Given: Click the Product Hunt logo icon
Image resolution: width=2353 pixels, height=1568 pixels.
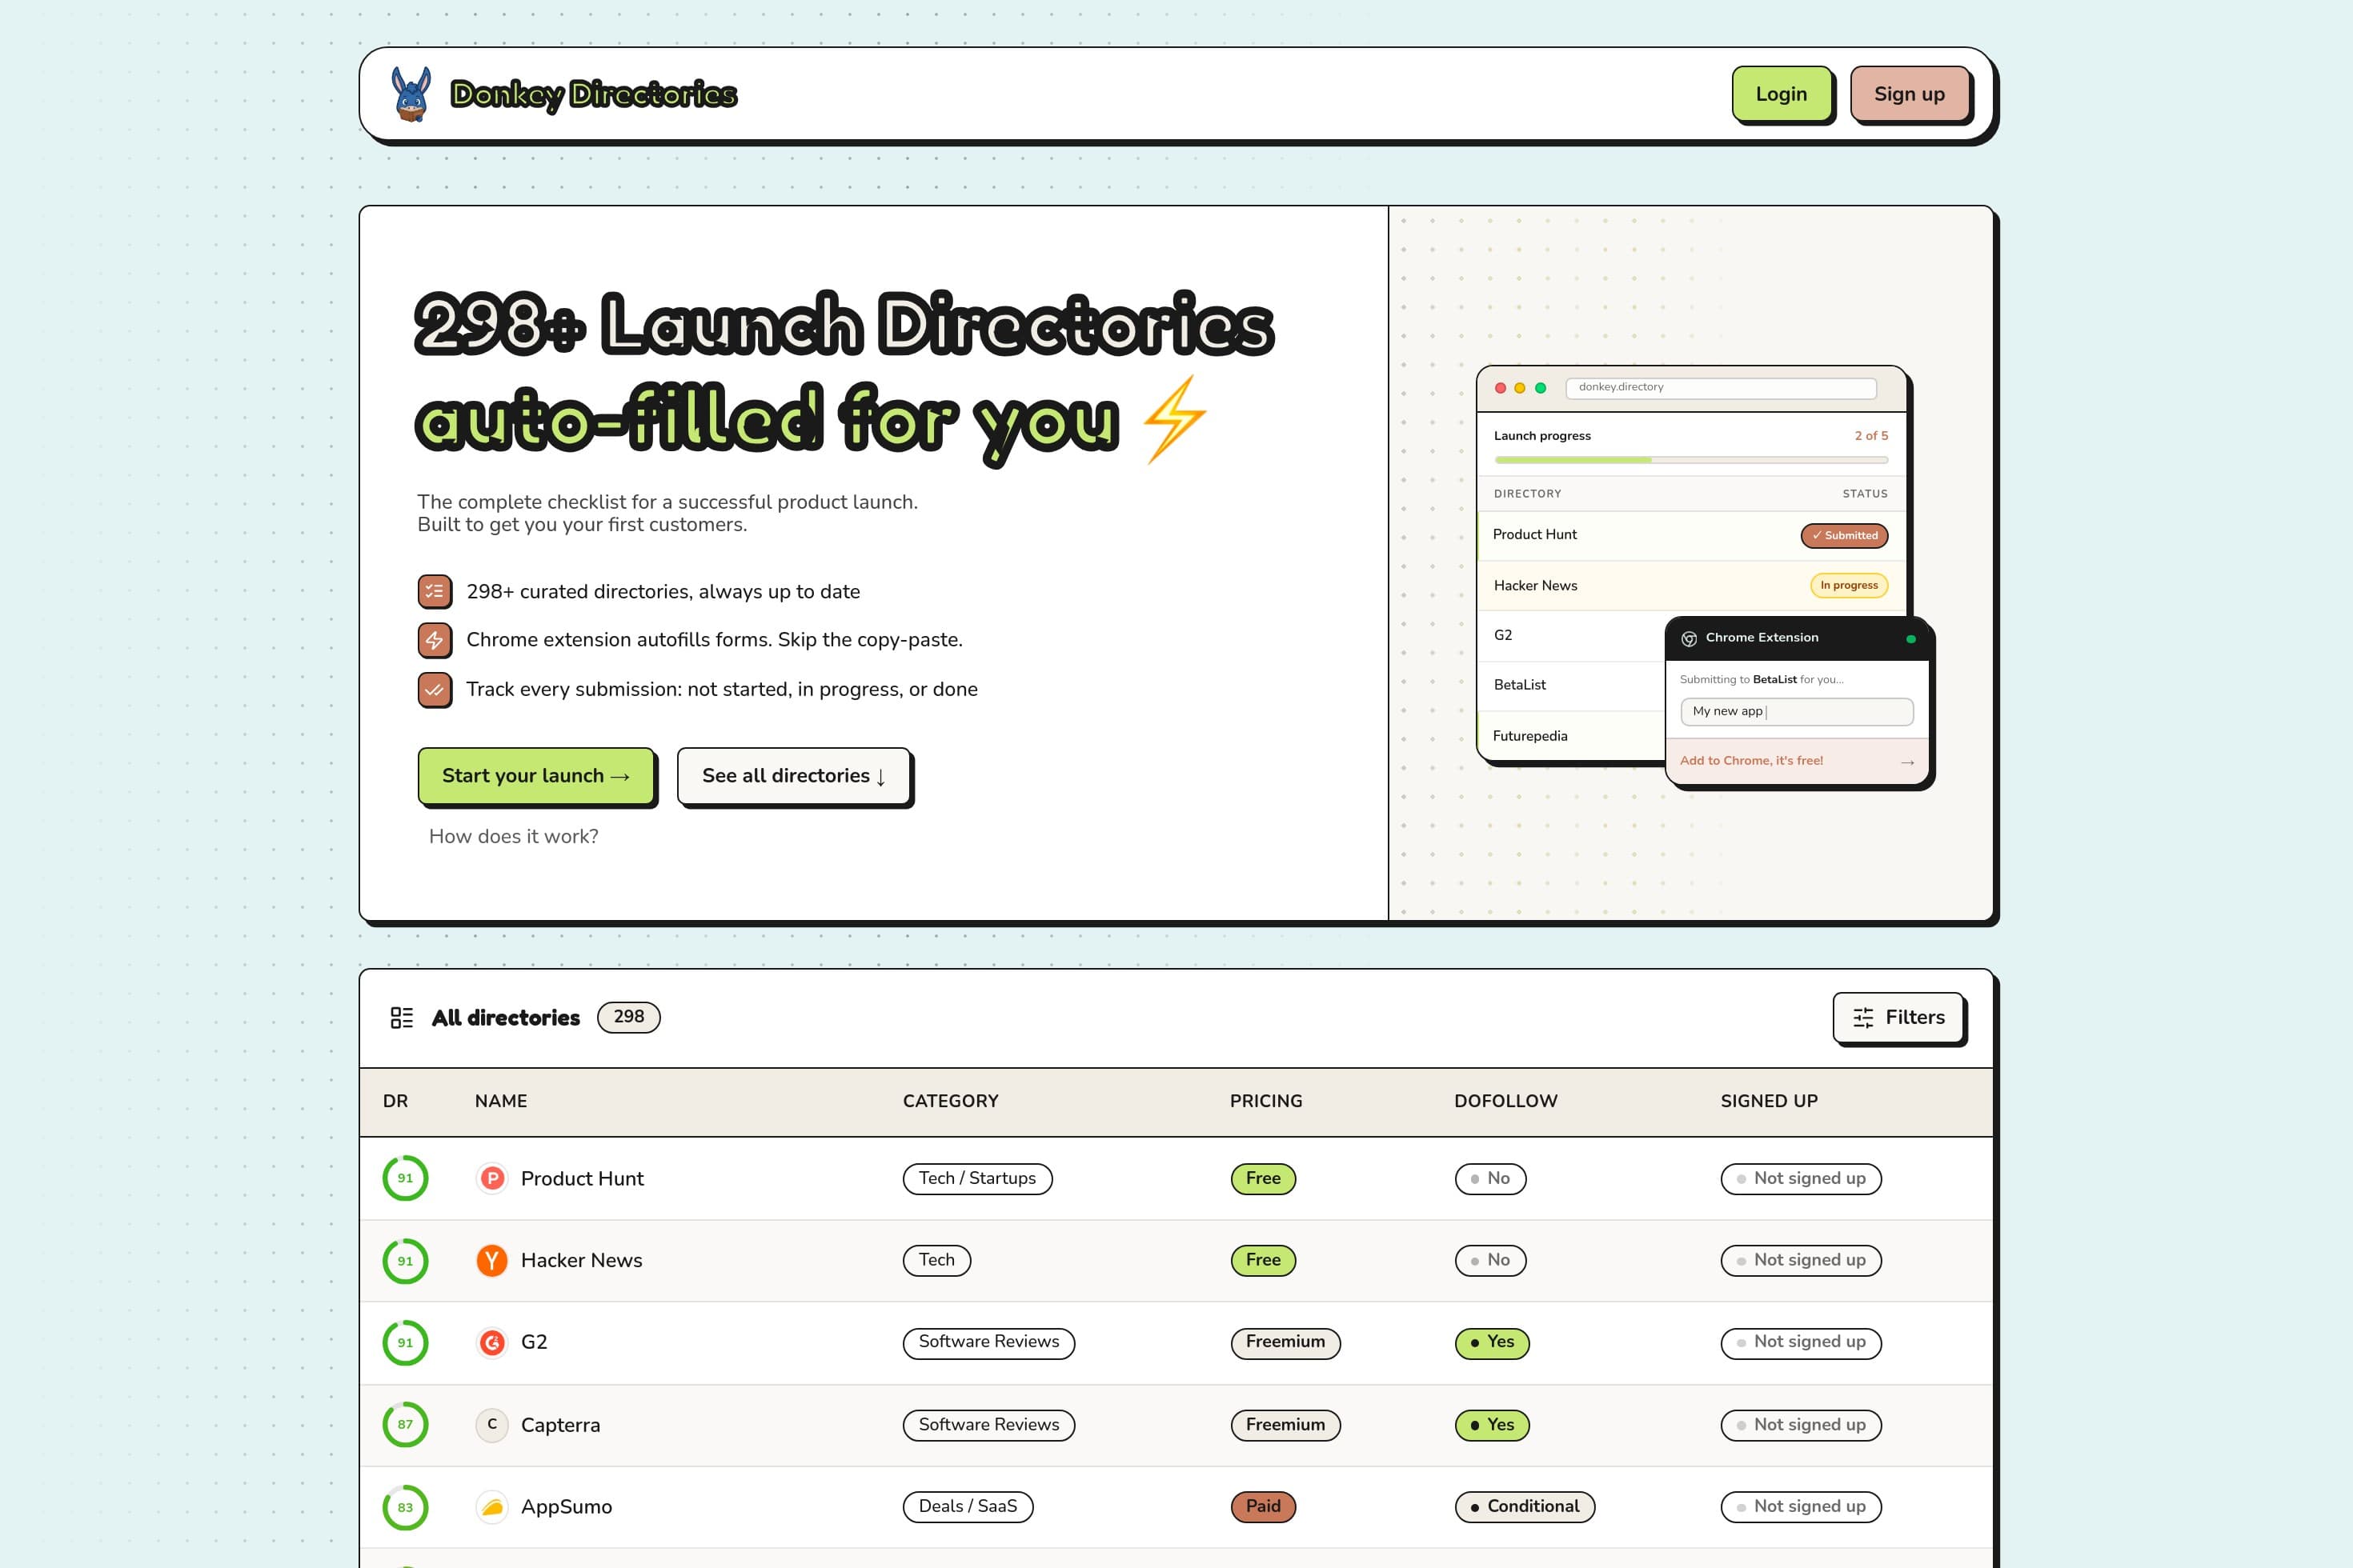Looking at the screenshot, I should coord(491,1179).
